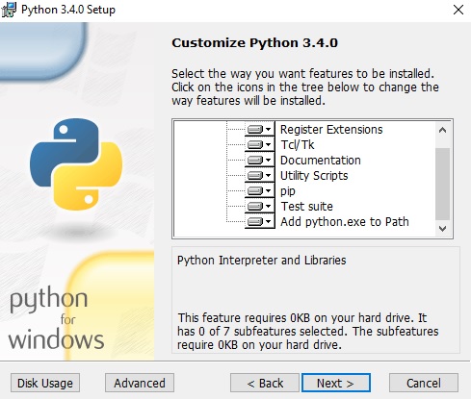Open the Utility Scripts feature install dropdown
Image resolution: width=471 pixels, height=399 pixels.
260,176
